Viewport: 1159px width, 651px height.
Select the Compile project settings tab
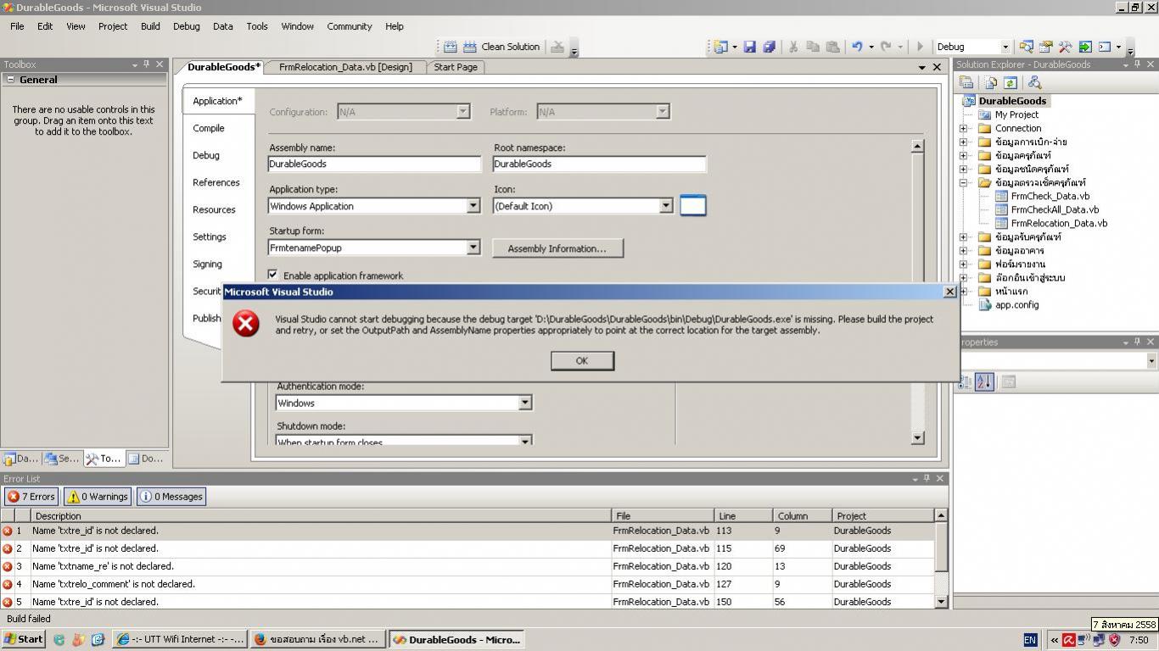(x=209, y=128)
